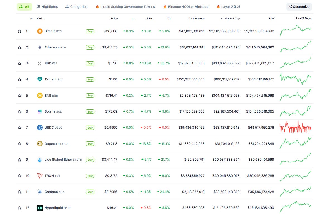Open the Customize options

(299, 7)
